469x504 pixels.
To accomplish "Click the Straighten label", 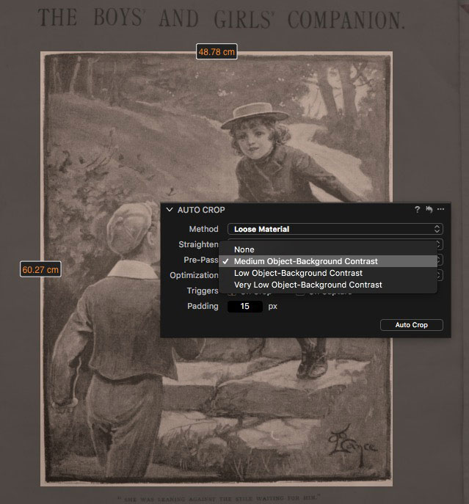I will (198, 244).
